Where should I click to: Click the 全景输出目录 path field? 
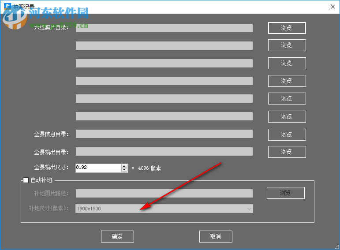(x=164, y=152)
